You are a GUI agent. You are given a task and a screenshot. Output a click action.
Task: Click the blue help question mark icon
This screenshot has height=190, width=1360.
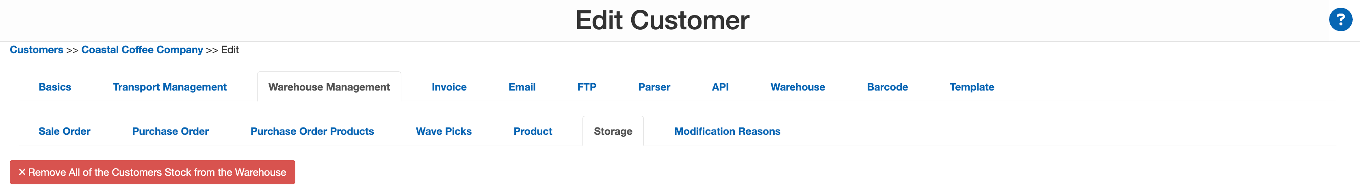point(1340,20)
